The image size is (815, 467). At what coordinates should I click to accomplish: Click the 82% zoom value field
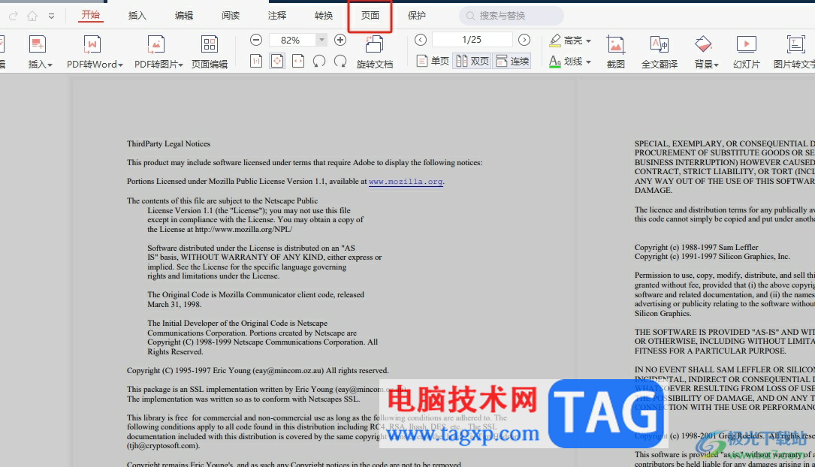click(292, 40)
